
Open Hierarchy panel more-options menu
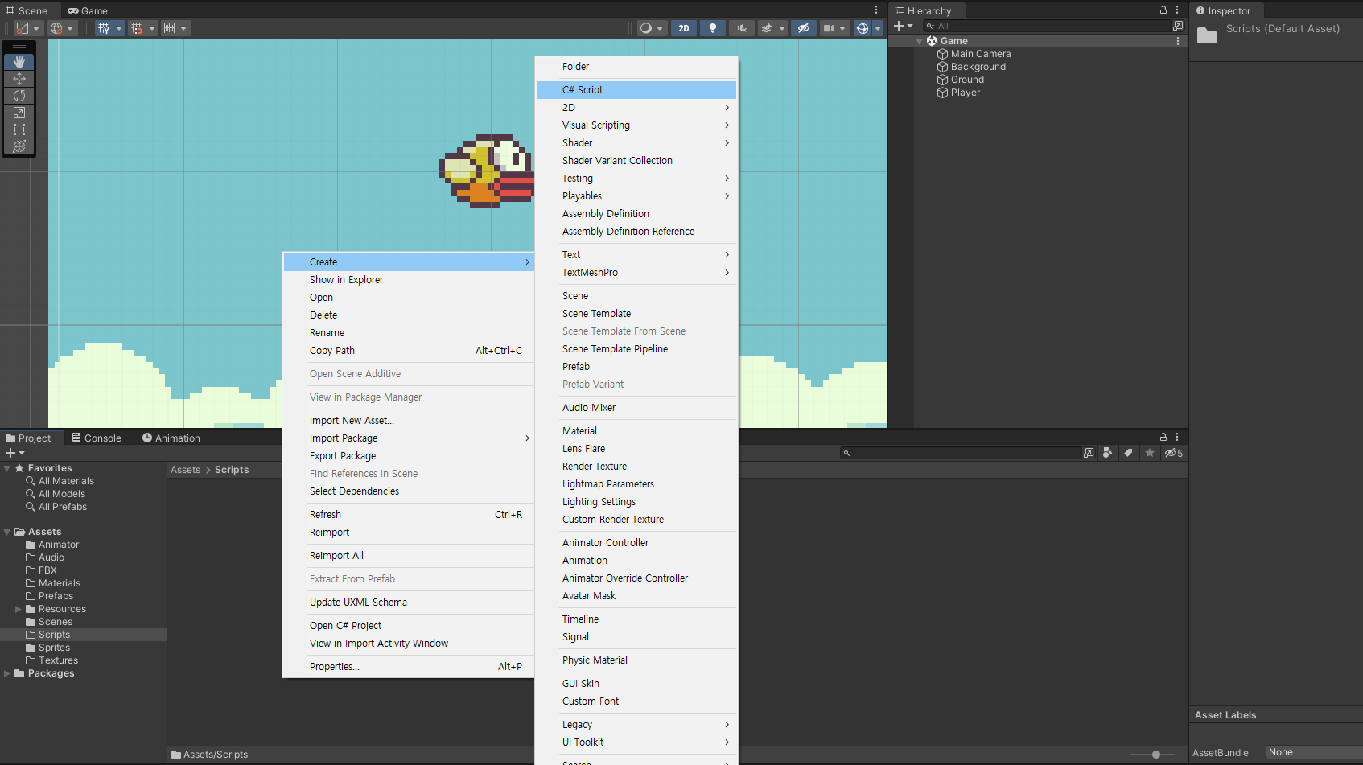tap(1177, 10)
